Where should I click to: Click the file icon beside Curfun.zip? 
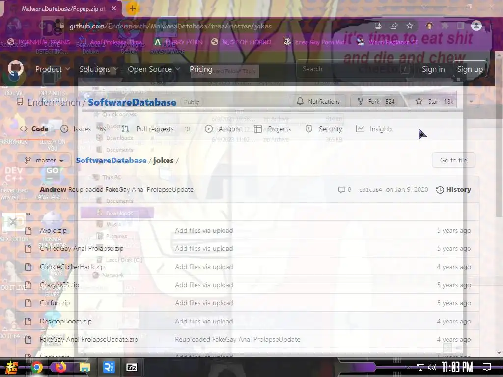28,303
